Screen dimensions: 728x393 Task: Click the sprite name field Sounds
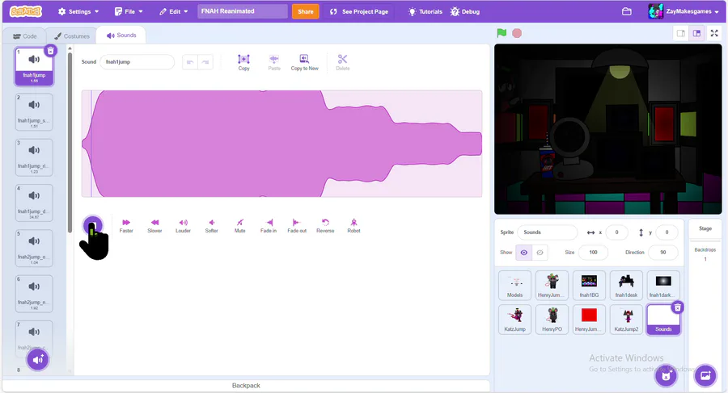coord(548,232)
